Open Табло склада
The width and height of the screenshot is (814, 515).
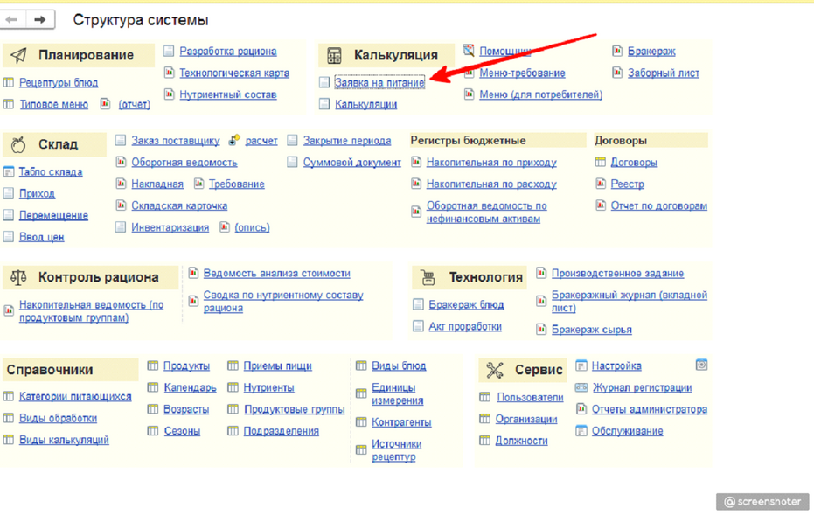[51, 172]
